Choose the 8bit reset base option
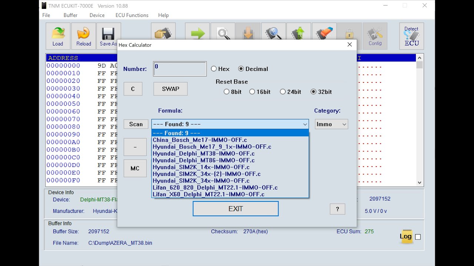The image size is (474, 266). 227,92
